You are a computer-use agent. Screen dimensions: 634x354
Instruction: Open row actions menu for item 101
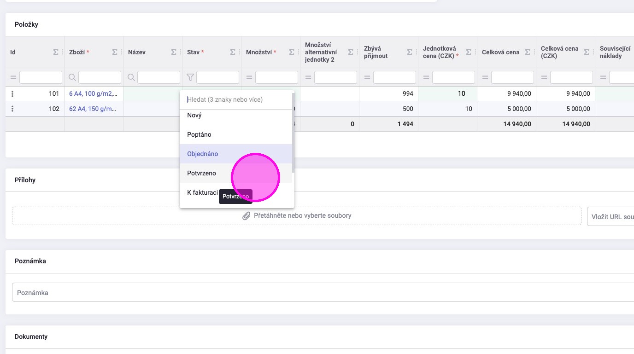(12, 94)
